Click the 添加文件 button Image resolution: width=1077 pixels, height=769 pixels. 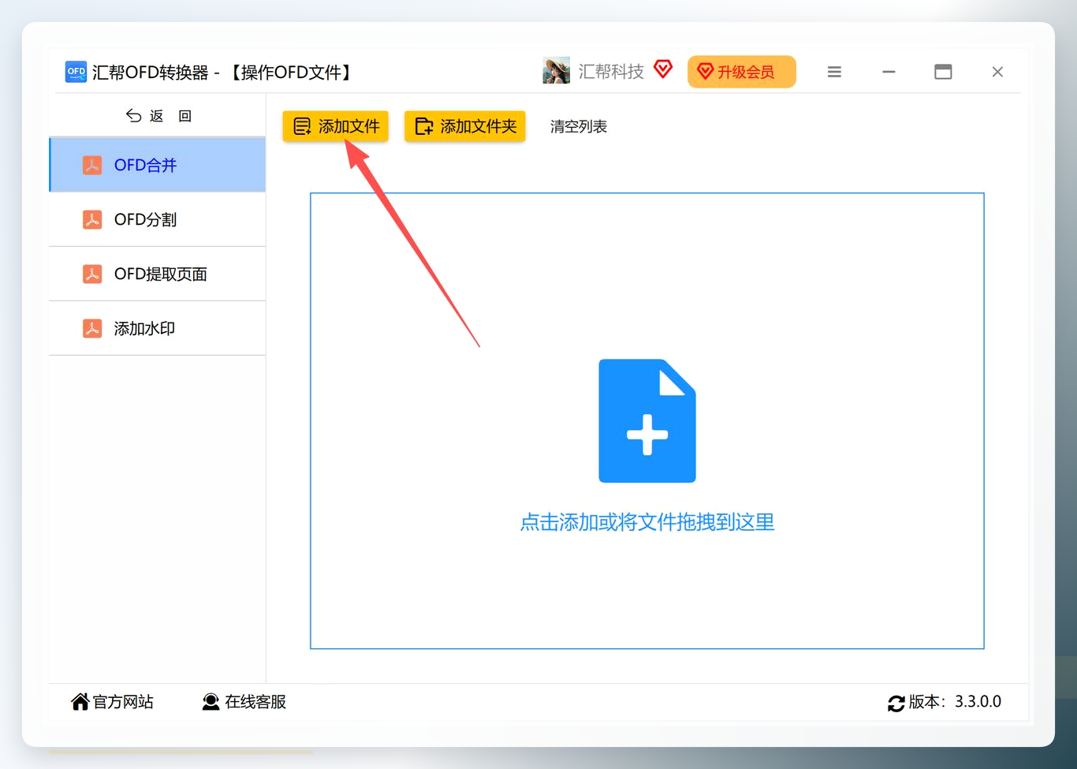coord(336,126)
